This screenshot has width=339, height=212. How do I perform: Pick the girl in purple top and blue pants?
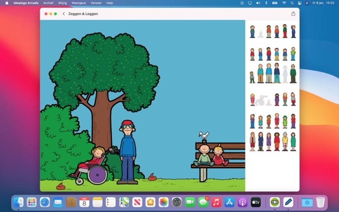point(252,121)
